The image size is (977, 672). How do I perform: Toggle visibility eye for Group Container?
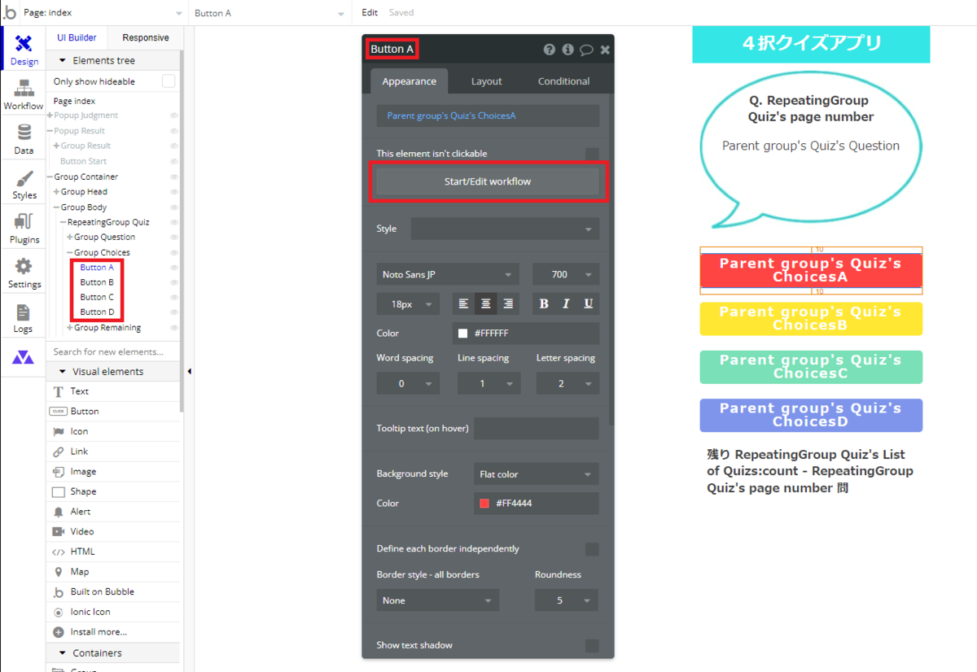(173, 177)
